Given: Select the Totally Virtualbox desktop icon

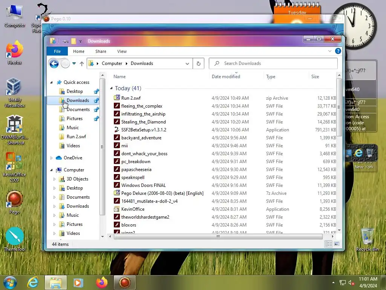Looking at the screenshot, I should [x=15, y=93].
